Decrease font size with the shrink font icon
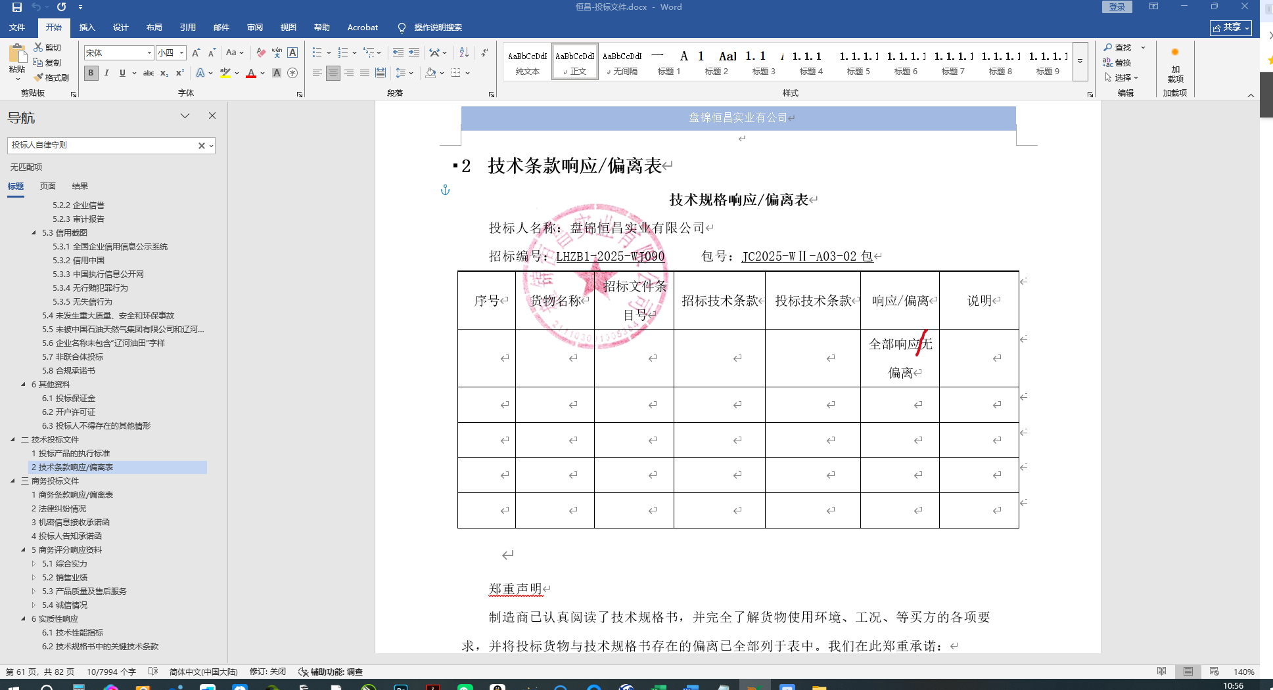 click(212, 53)
